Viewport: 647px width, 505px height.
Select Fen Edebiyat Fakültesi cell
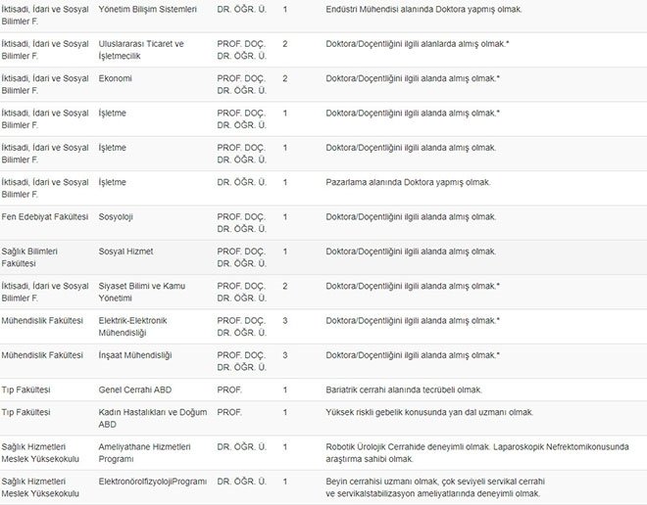coord(44,216)
